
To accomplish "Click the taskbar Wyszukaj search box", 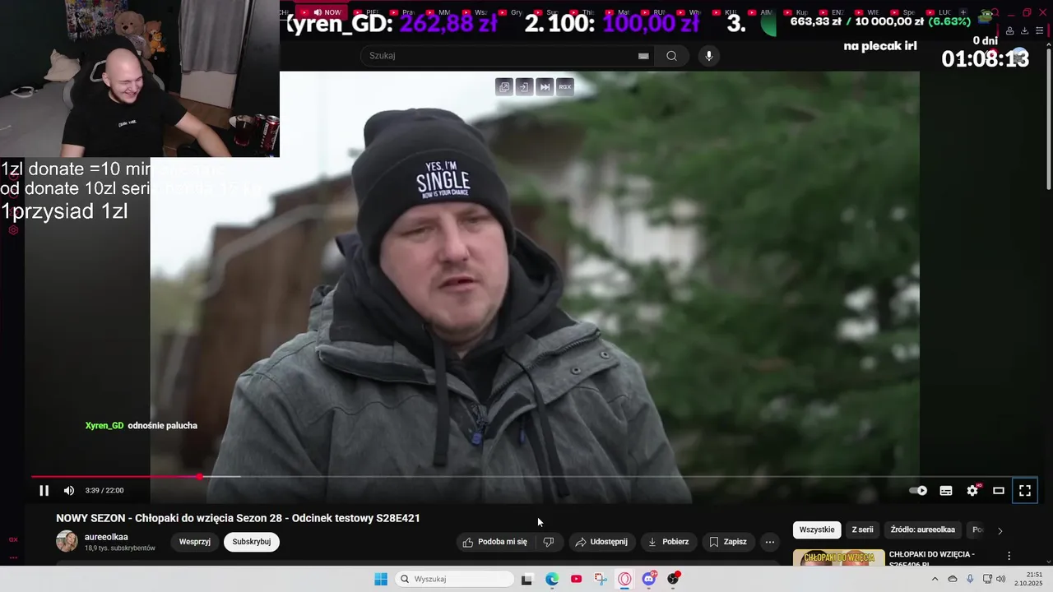I will 454,579.
